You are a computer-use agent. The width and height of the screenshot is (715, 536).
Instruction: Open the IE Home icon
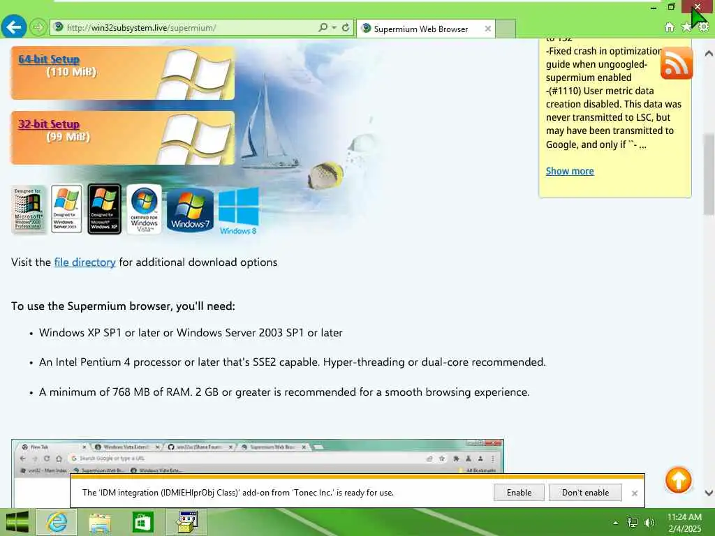click(x=670, y=27)
